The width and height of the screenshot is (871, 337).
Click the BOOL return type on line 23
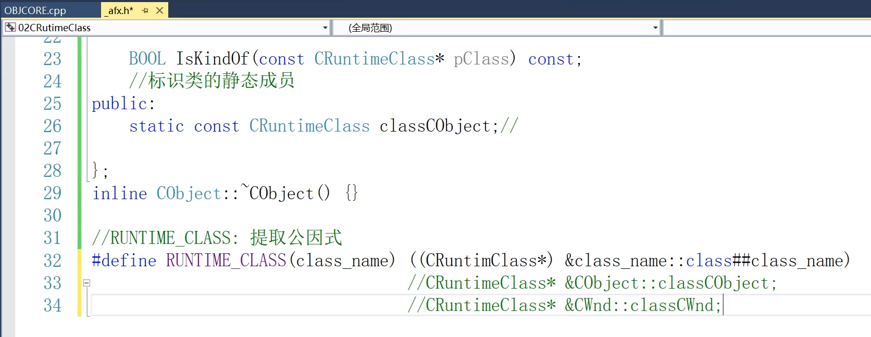[147, 59]
